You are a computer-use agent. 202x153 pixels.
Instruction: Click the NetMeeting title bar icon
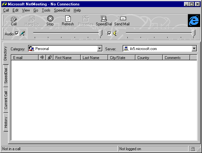tap(4, 4)
